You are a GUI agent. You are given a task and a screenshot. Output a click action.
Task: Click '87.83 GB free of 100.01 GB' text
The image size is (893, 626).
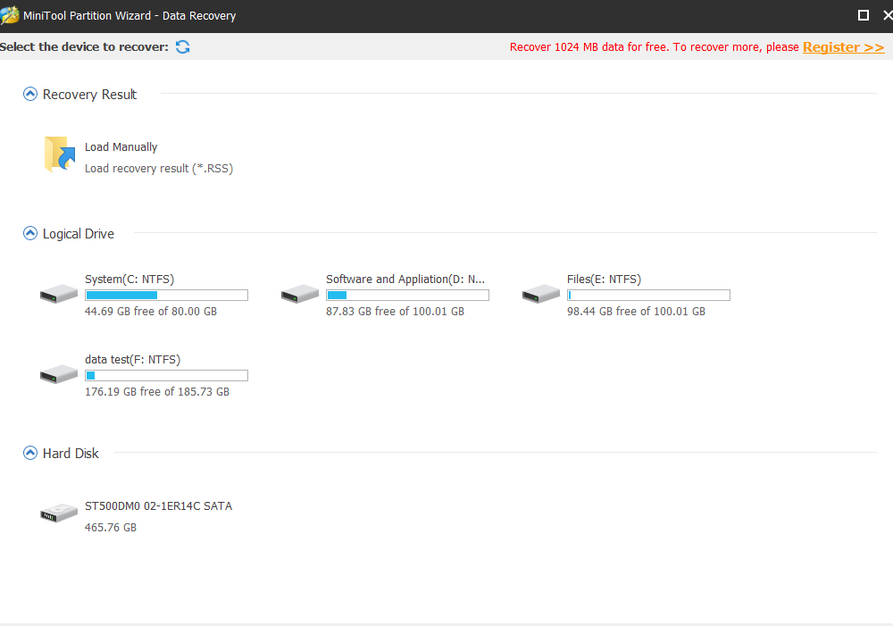[395, 312]
